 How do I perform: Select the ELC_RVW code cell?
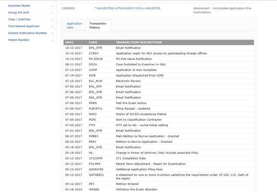pyautogui.click(x=95, y=81)
